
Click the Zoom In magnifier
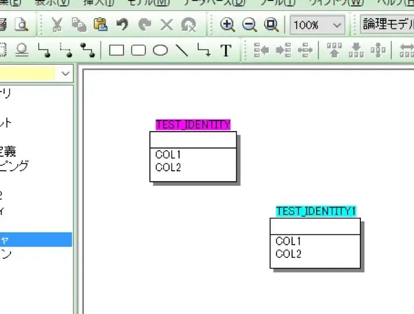pyautogui.click(x=227, y=24)
